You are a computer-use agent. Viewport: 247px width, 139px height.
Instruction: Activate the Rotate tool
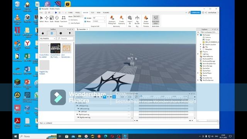[57, 19]
